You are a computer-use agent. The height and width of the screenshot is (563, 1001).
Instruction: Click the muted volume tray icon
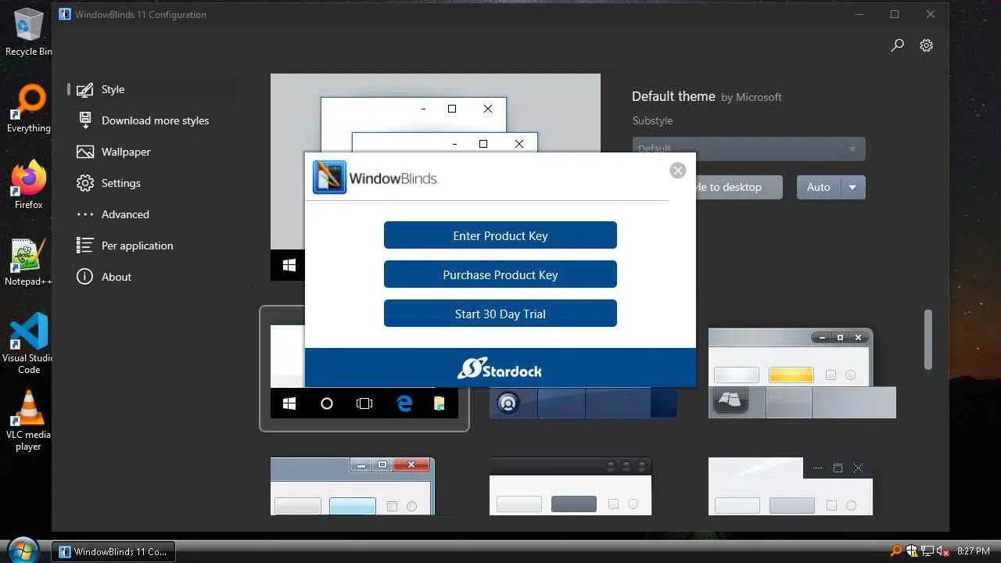(942, 551)
